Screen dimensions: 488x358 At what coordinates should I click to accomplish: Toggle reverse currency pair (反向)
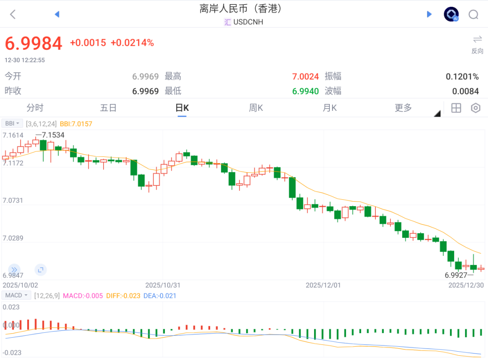pyautogui.click(x=477, y=44)
